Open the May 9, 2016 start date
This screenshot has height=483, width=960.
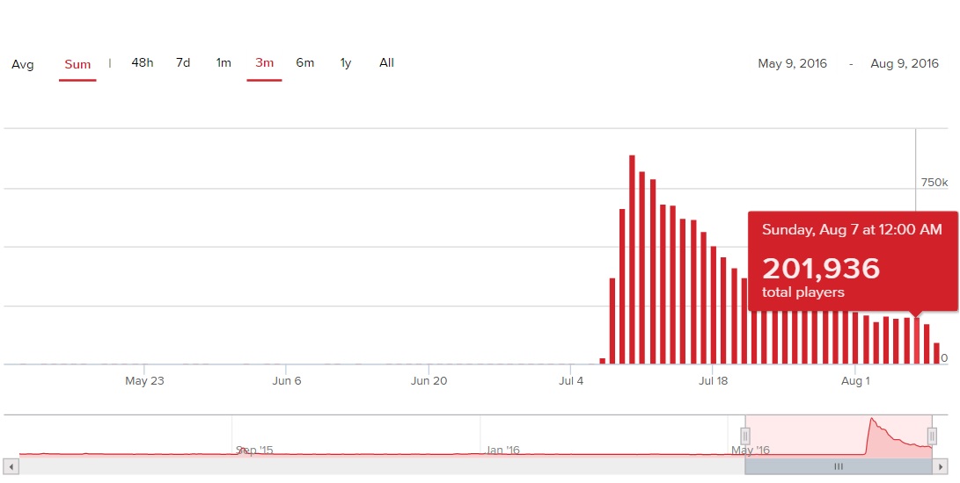(x=792, y=63)
